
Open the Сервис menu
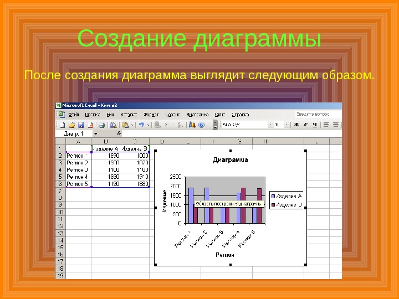[172, 115]
